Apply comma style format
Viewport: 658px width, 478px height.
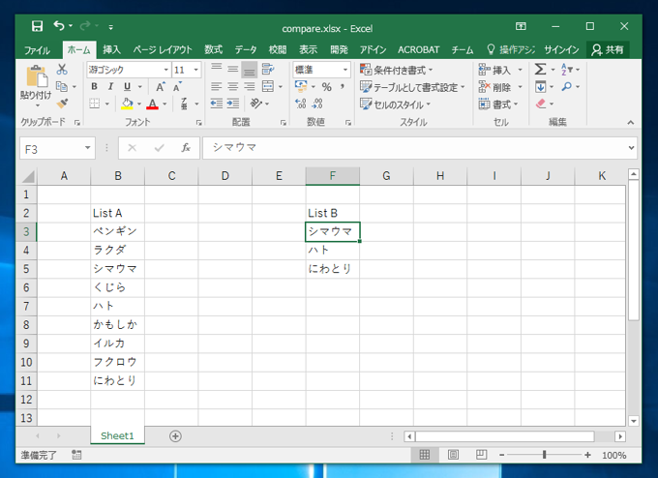343,87
